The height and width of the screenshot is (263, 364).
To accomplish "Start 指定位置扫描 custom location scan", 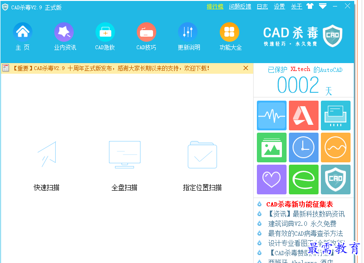I will (202, 166).
